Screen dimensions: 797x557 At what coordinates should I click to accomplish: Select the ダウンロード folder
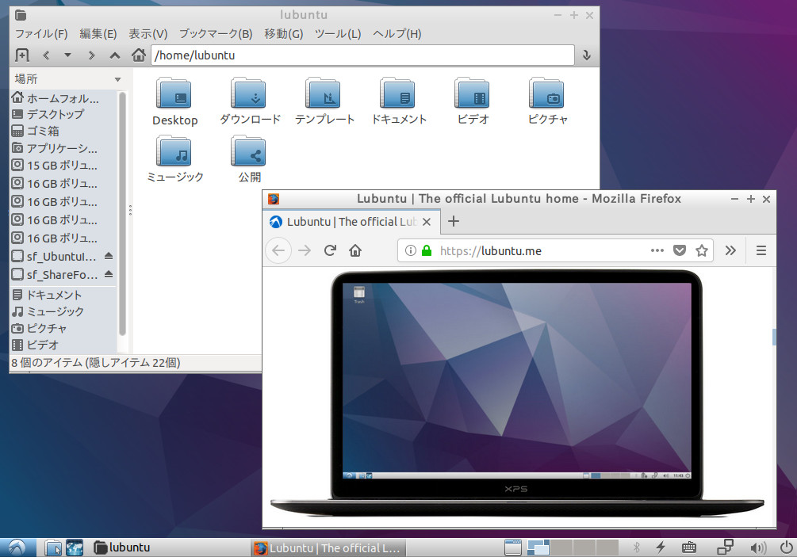point(250,101)
